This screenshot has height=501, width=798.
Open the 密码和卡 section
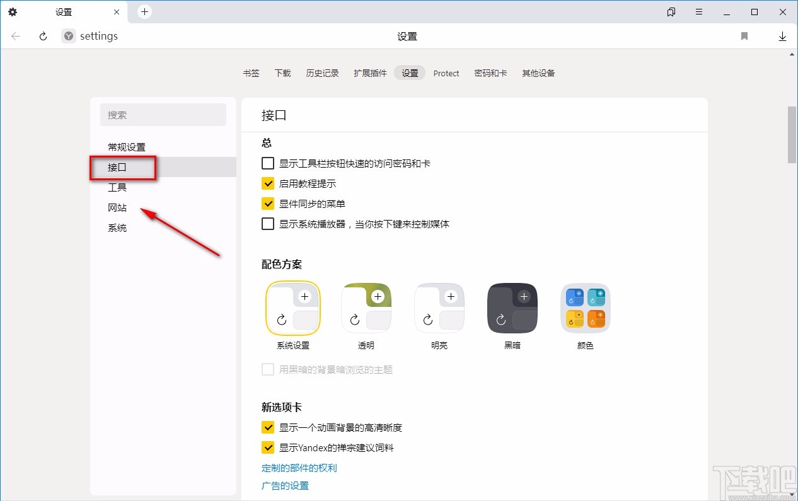491,73
